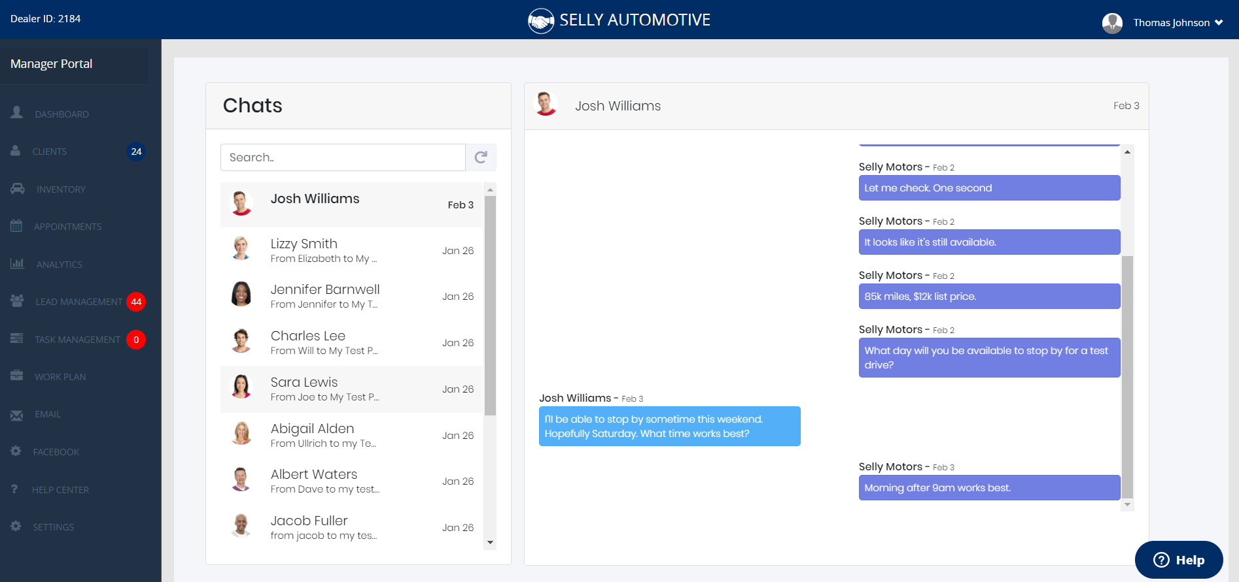Click the chat list scroll up arrow

tap(490, 189)
